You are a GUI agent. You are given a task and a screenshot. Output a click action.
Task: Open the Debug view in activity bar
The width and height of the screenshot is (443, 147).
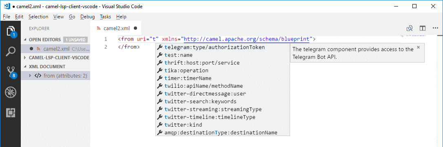[x=11, y=92]
